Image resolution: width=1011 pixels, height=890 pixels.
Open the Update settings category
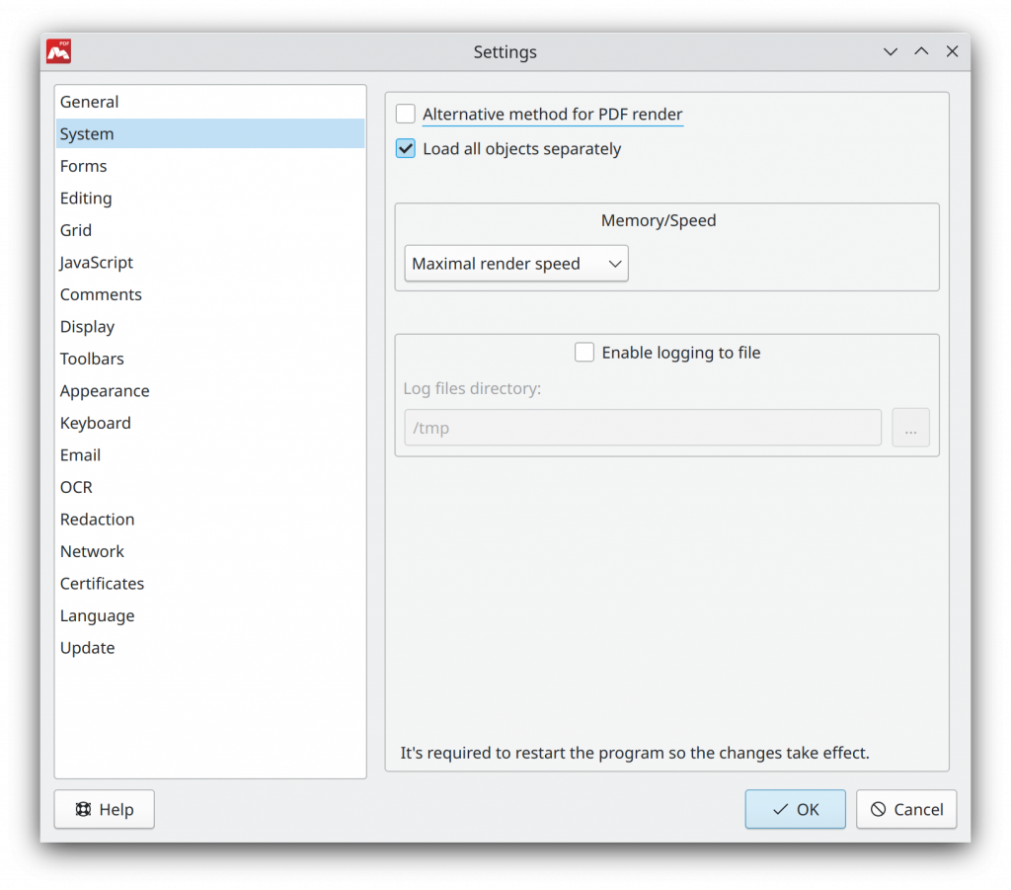click(x=210, y=648)
